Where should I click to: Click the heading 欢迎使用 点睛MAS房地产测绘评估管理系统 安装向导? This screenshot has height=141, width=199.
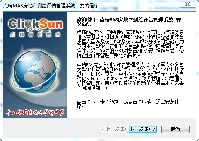(129, 22)
